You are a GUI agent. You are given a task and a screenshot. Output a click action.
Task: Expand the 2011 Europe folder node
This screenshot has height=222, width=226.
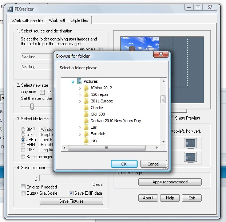[x=80, y=101]
